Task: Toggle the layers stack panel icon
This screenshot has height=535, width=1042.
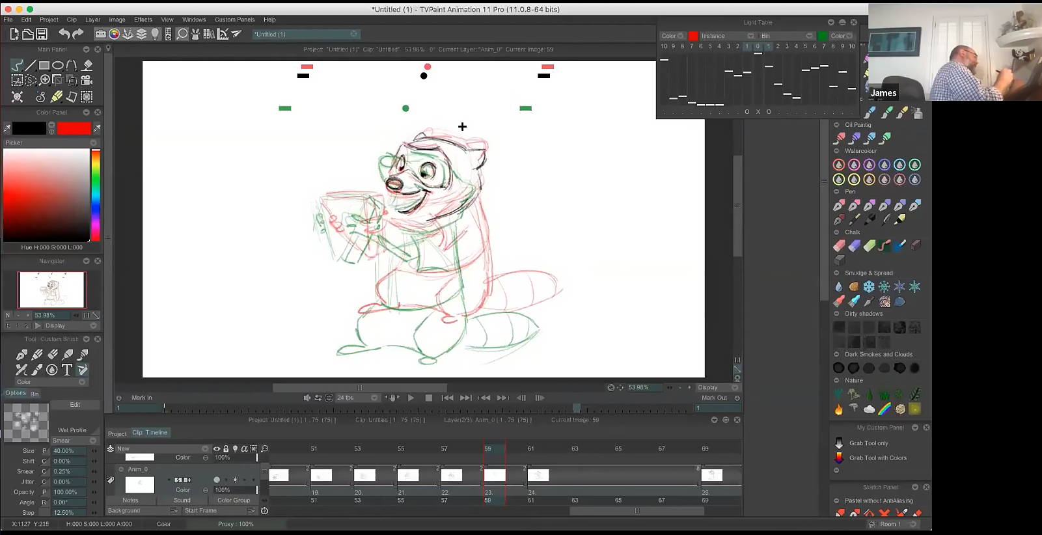Action: pos(141,34)
